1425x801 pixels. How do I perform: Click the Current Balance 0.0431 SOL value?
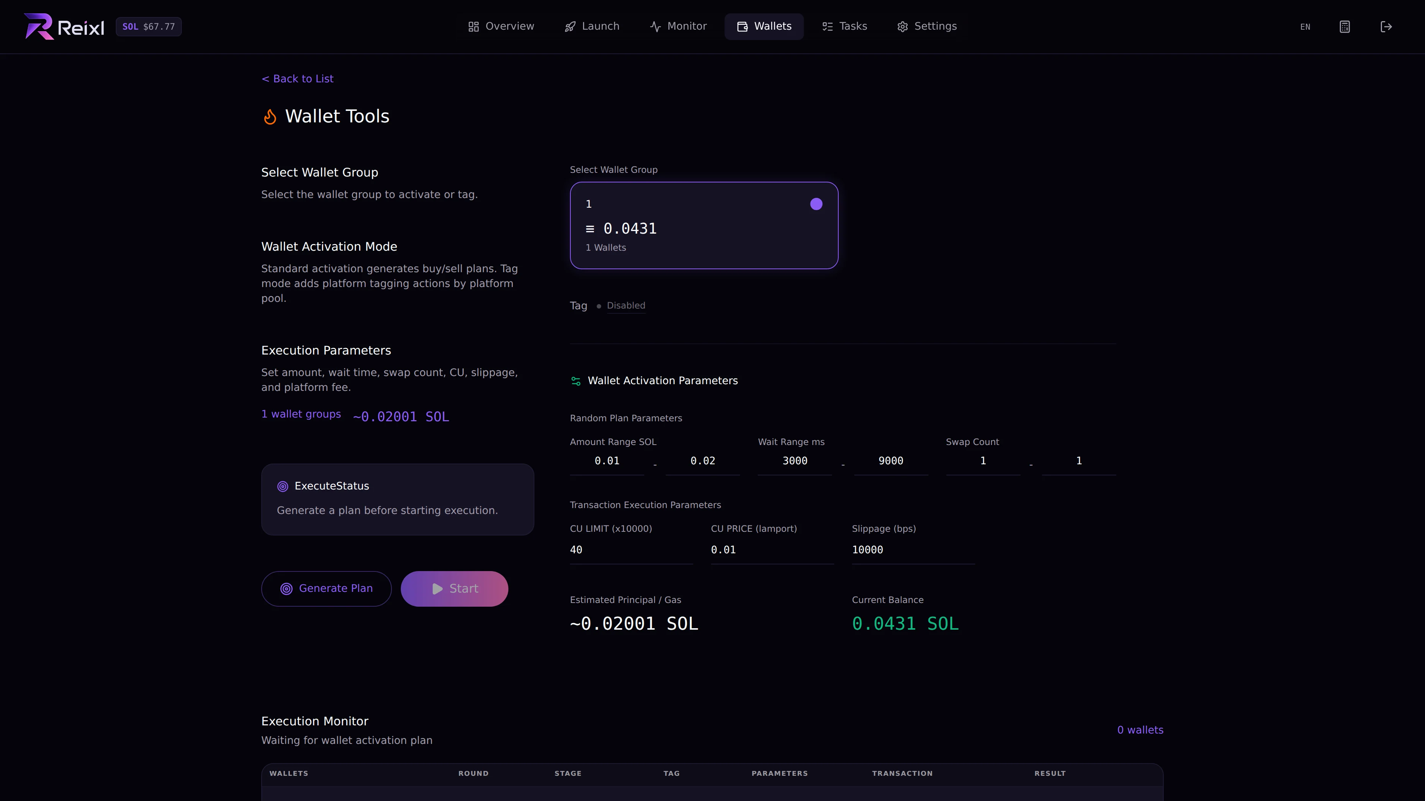tap(905, 624)
